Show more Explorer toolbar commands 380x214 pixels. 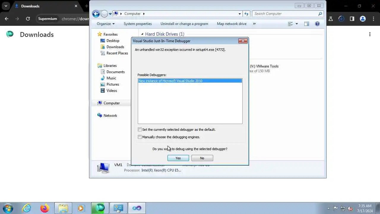254,24
